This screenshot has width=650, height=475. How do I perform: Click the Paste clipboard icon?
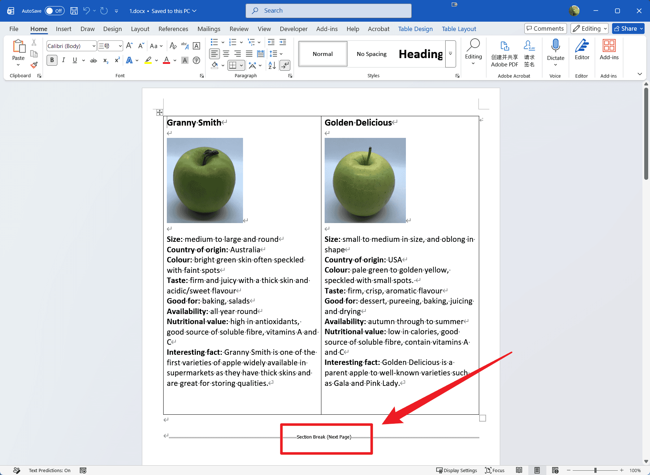click(18, 47)
